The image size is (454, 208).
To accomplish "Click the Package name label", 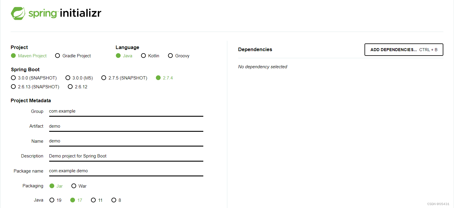I will point(28,171).
